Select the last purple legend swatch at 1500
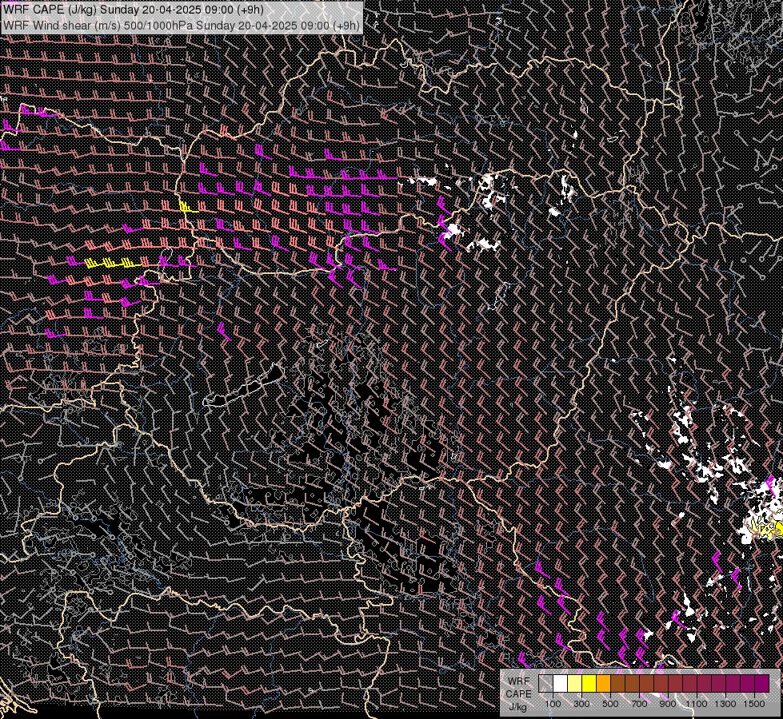783x719 pixels. click(x=762, y=683)
